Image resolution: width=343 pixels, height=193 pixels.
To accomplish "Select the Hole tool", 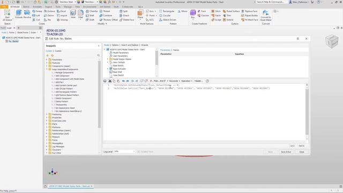I will click(73, 14).
